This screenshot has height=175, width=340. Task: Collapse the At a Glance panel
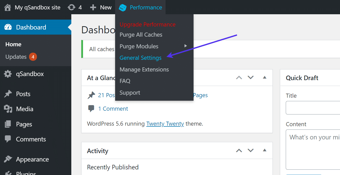tap(265, 77)
